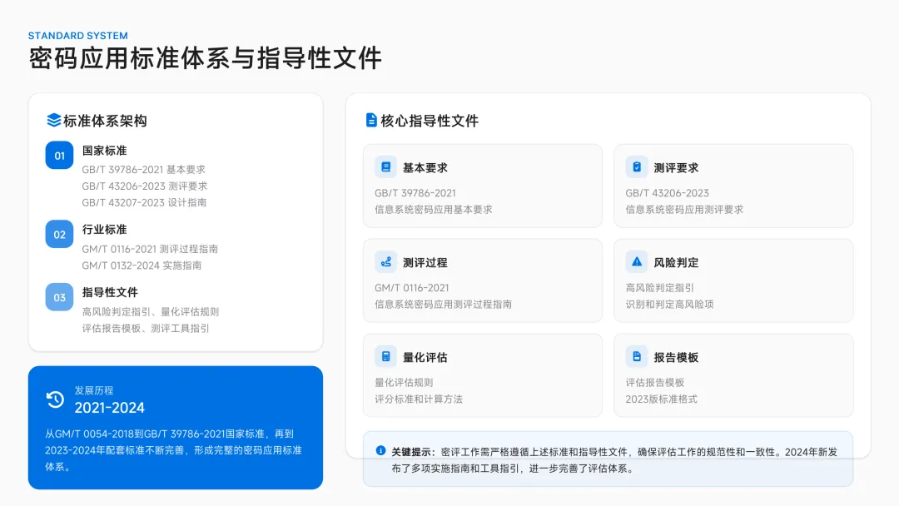This screenshot has height=506, width=899.
Task: Click the 行业标准 heading
Action: pos(104,229)
